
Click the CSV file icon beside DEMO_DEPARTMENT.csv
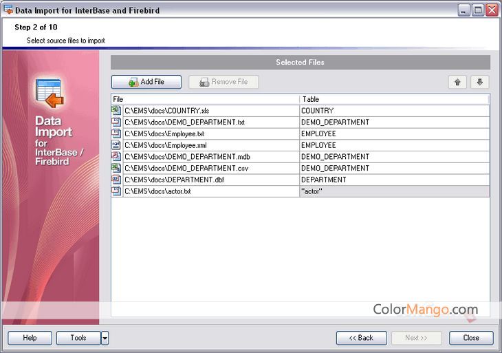point(116,168)
